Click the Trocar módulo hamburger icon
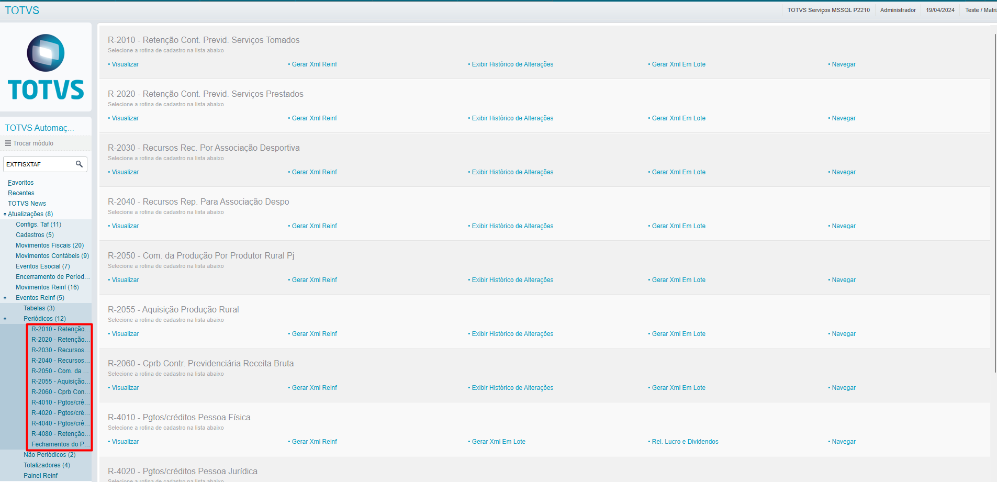The height and width of the screenshot is (482, 997). pyautogui.click(x=8, y=143)
